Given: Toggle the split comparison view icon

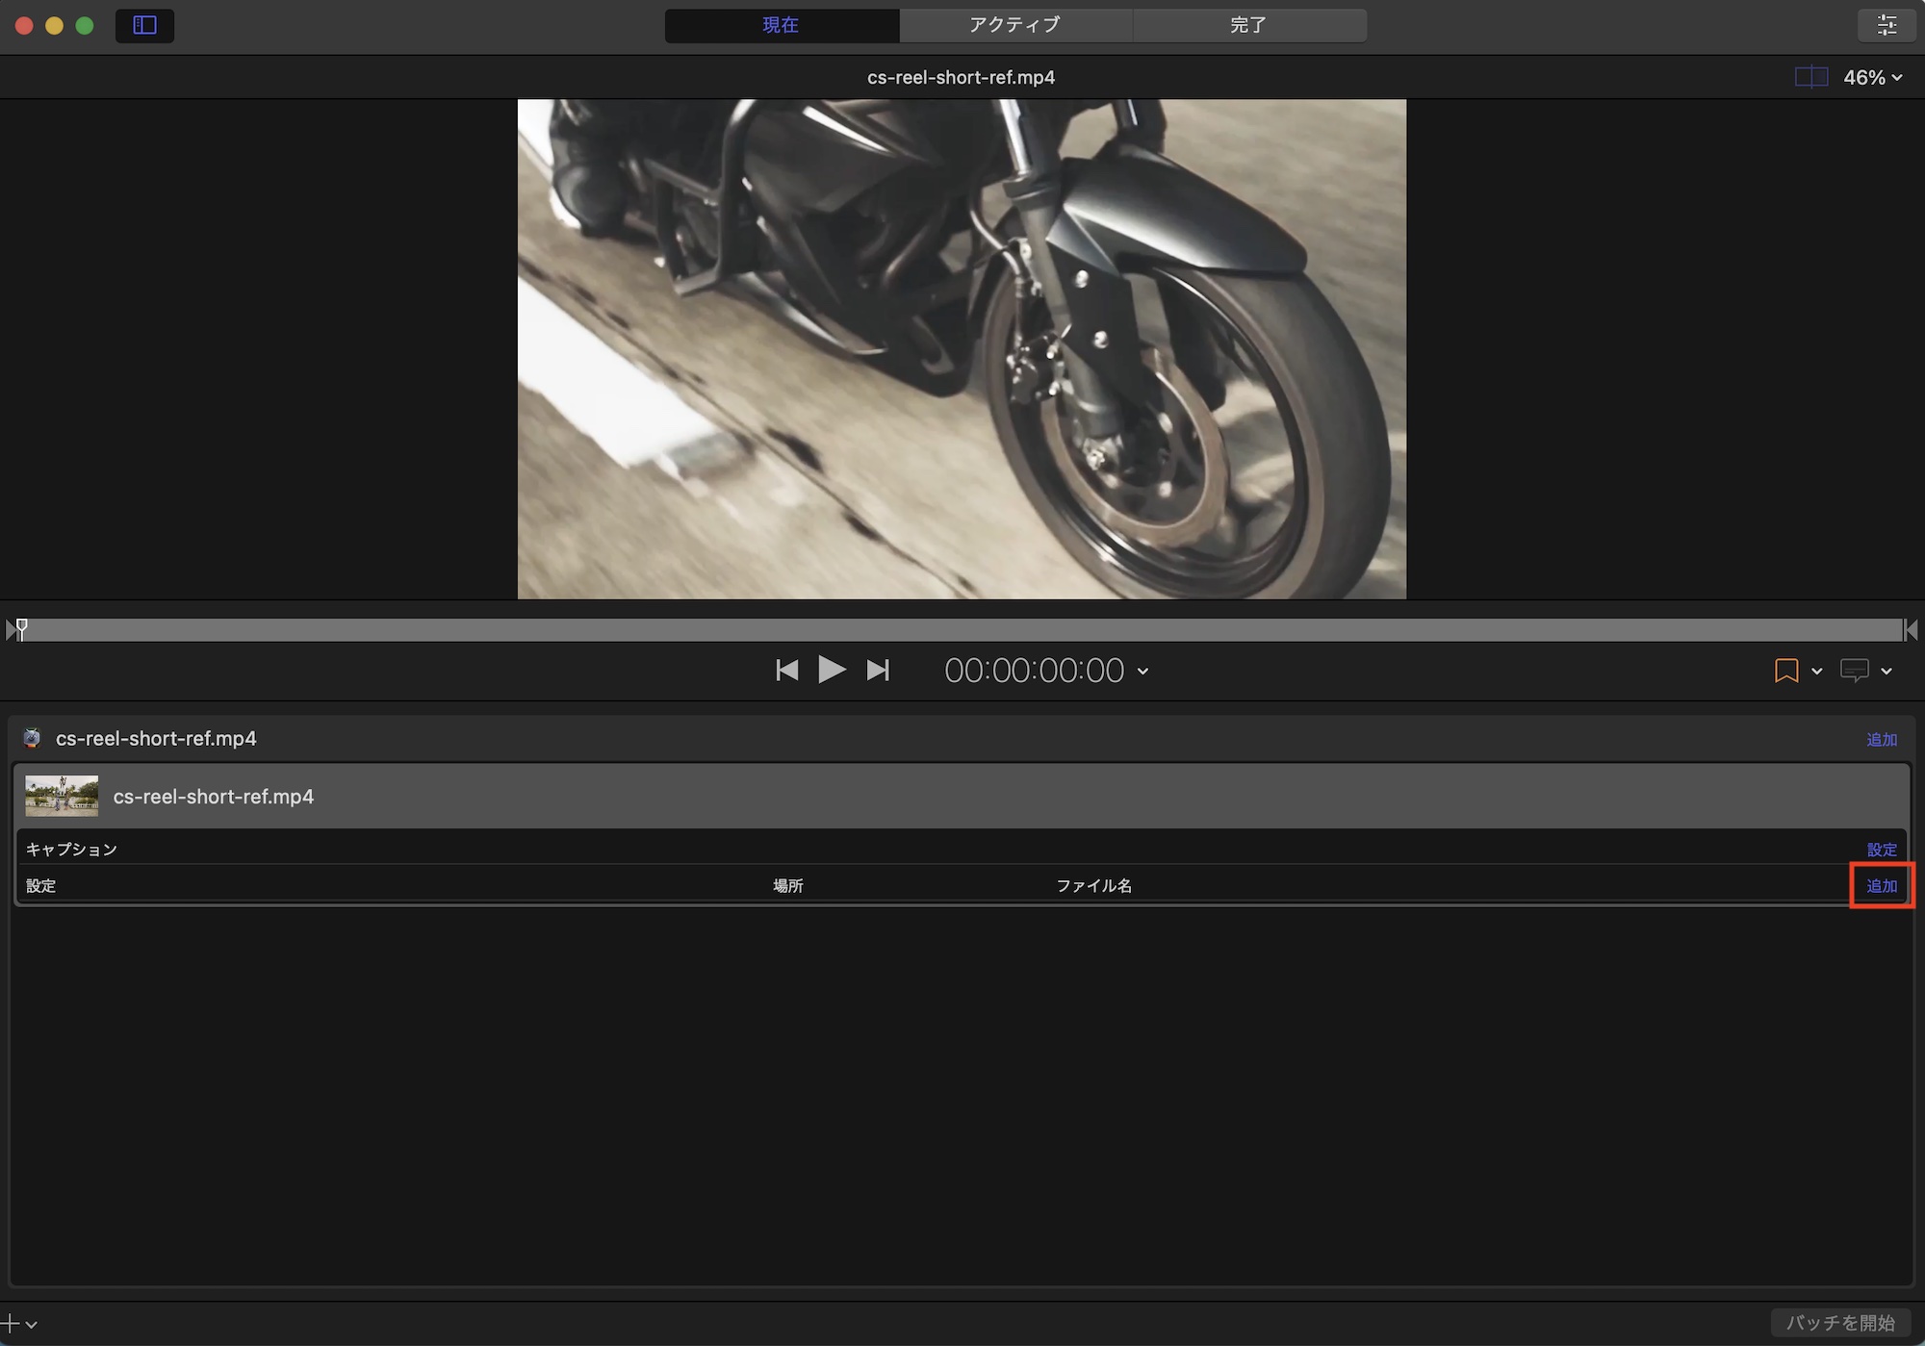Looking at the screenshot, I should [1810, 77].
